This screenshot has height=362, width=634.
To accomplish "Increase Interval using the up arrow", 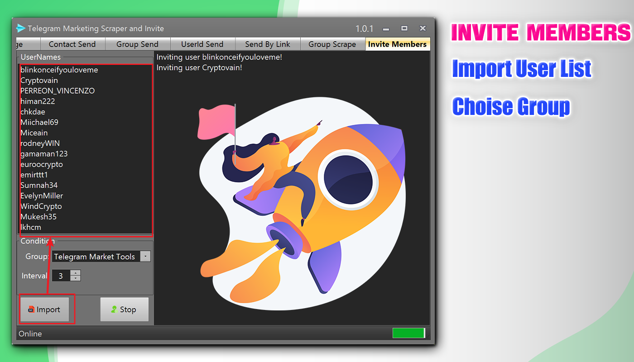I will [76, 273].
